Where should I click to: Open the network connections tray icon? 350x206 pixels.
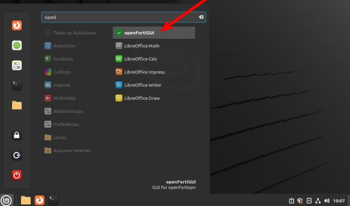click(x=318, y=201)
